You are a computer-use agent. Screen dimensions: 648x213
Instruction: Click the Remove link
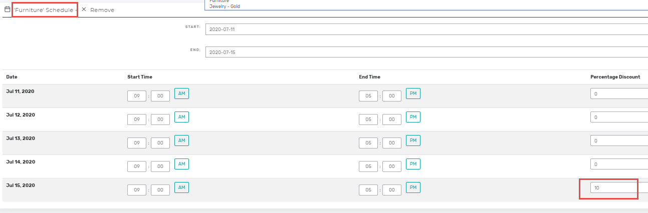pyautogui.click(x=102, y=10)
